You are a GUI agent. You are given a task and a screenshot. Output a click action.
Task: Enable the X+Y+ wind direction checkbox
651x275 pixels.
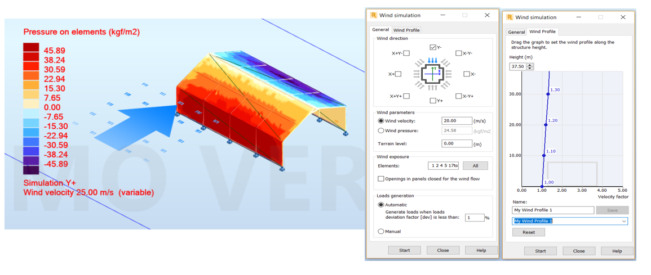[x=406, y=96]
